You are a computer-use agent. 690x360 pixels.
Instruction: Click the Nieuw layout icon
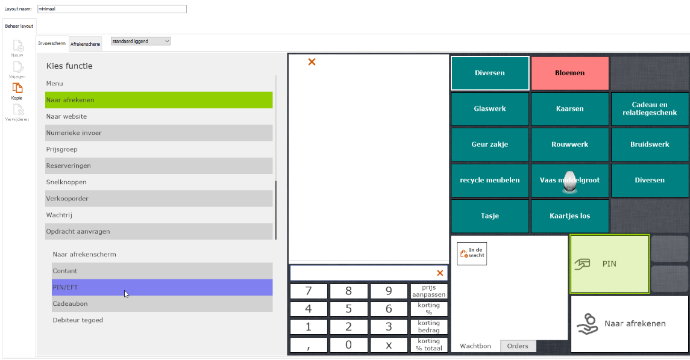[x=17, y=45]
